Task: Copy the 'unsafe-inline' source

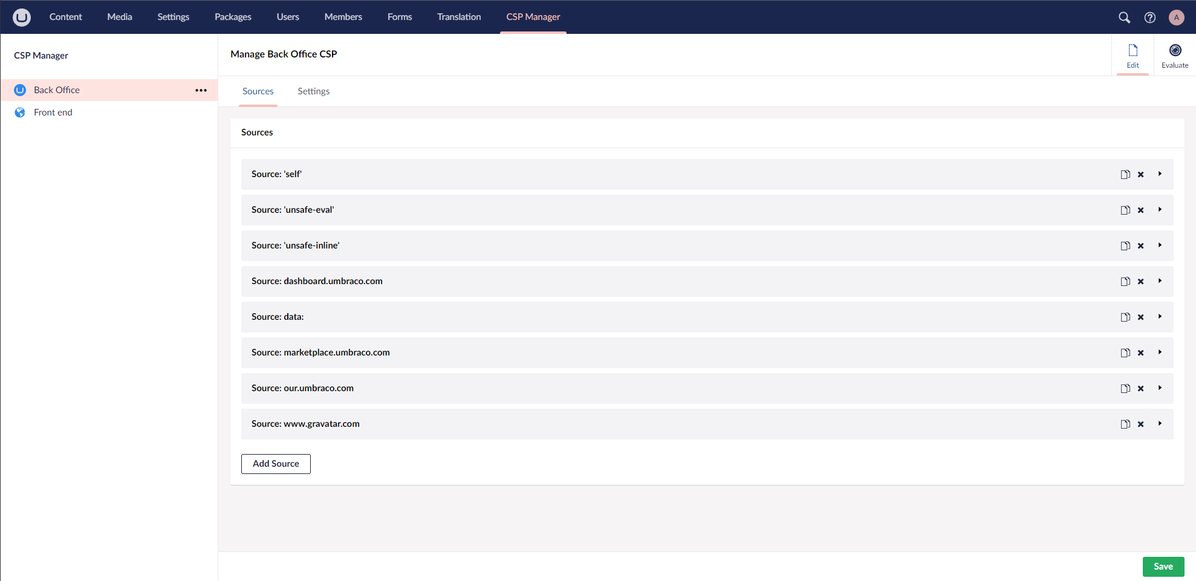Action: pos(1125,246)
